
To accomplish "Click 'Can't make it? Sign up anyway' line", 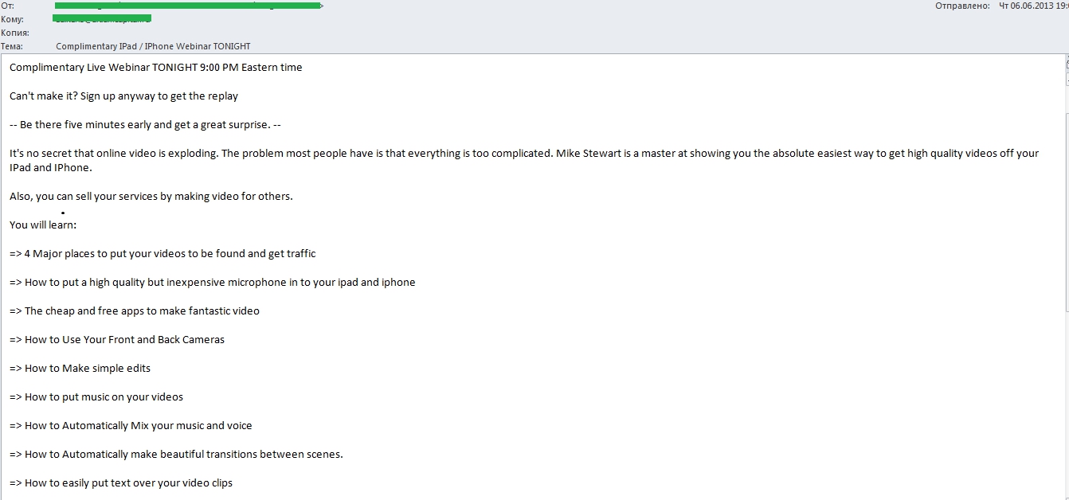I will tap(123, 96).
